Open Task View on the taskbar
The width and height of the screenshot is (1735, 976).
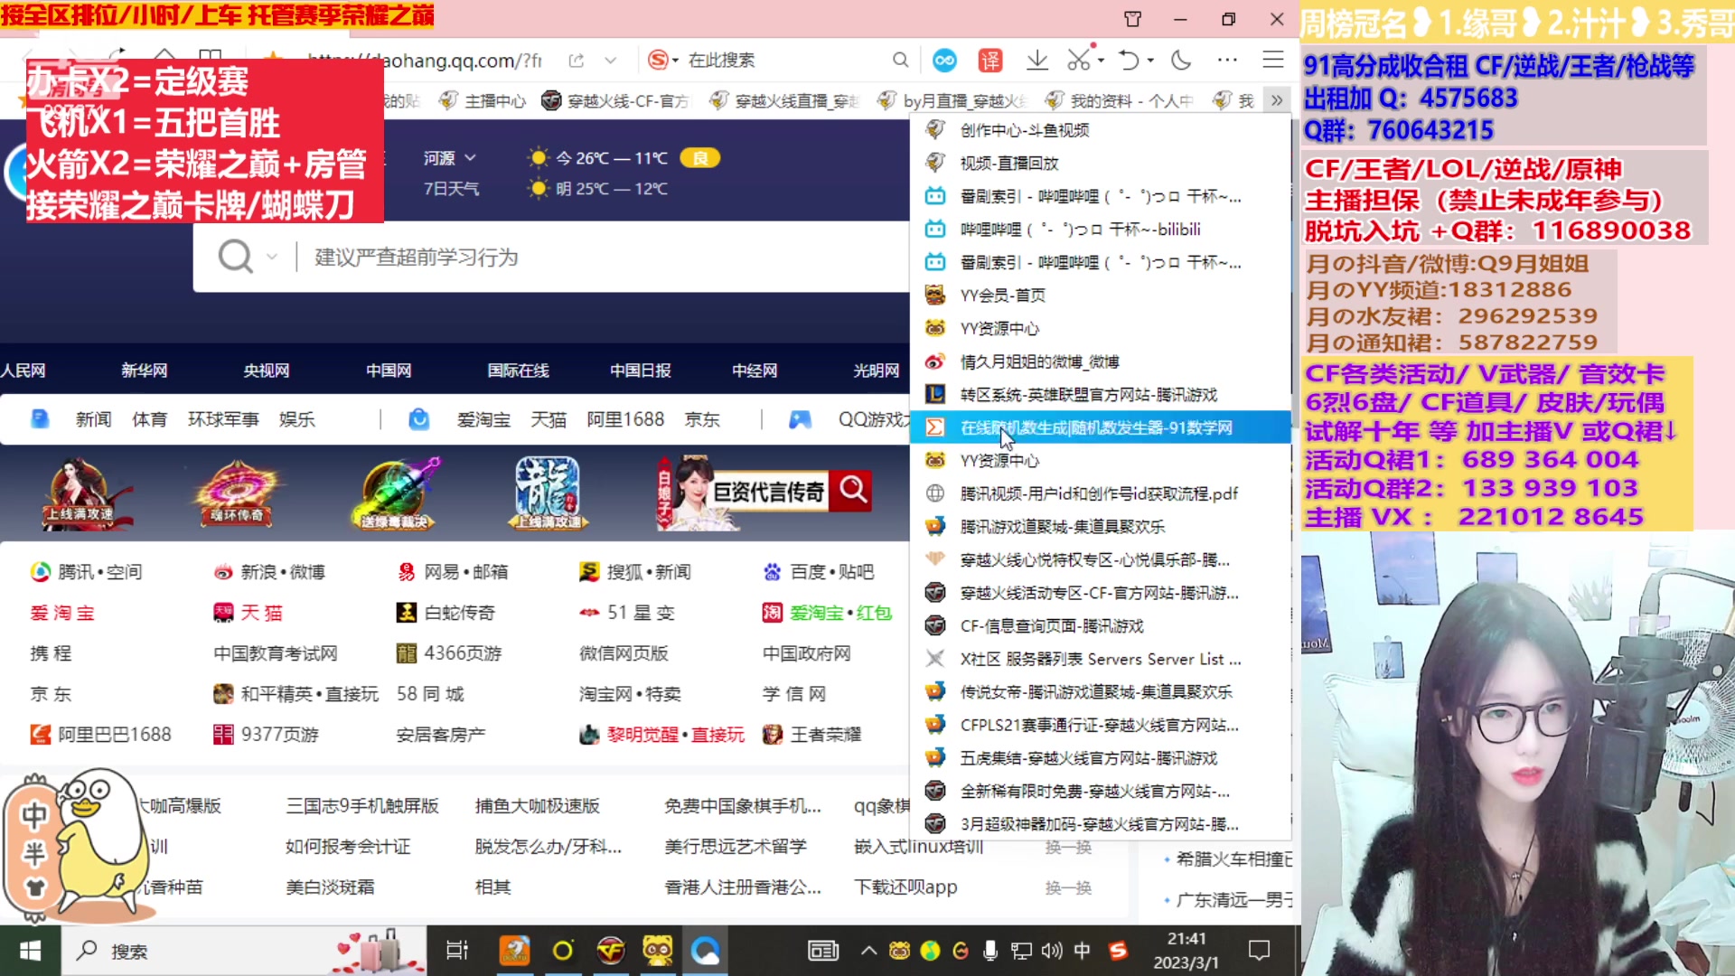[x=457, y=951]
